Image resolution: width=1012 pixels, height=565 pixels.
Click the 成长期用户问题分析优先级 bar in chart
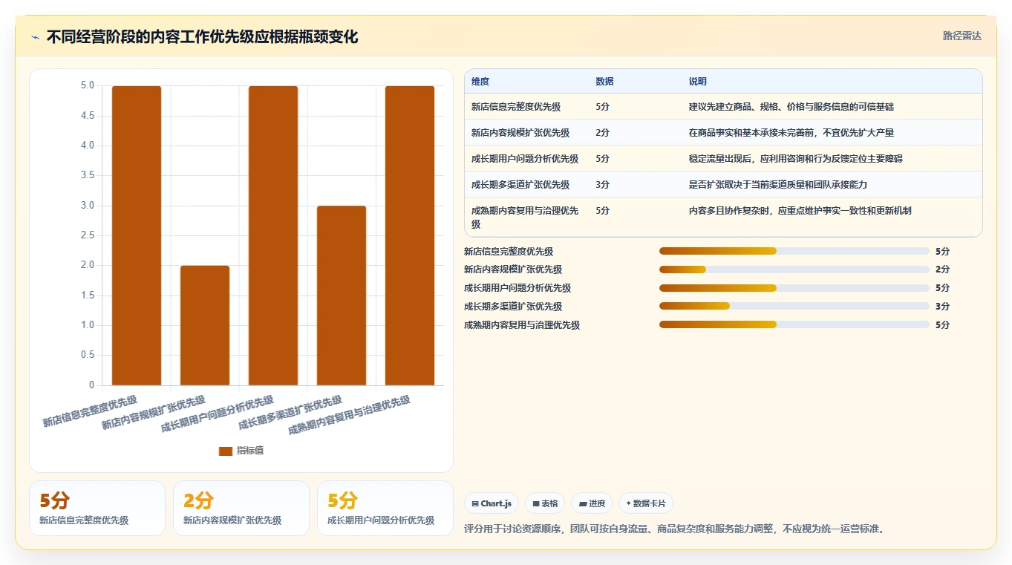click(273, 235)
